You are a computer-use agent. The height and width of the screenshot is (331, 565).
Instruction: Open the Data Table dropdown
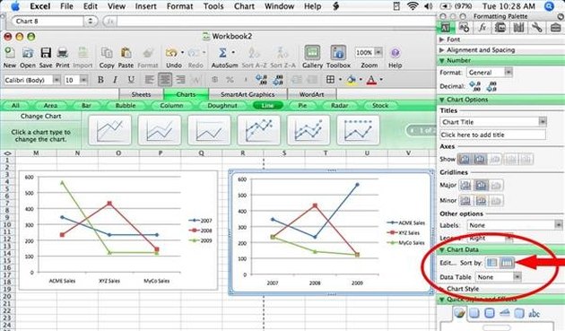click(499, 277)
